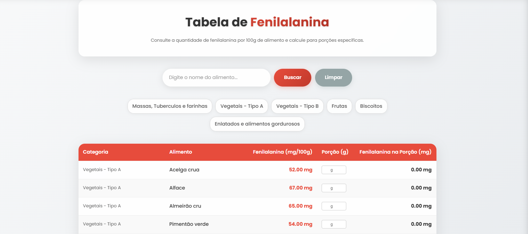Image resolution: width=528 pixels, height=234 pixels.
Task: Click the Fenilalanina (mg/100g) header
Action: [282, 152]
